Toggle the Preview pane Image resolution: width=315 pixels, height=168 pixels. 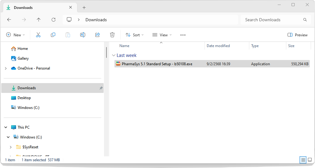coord(297,35)
